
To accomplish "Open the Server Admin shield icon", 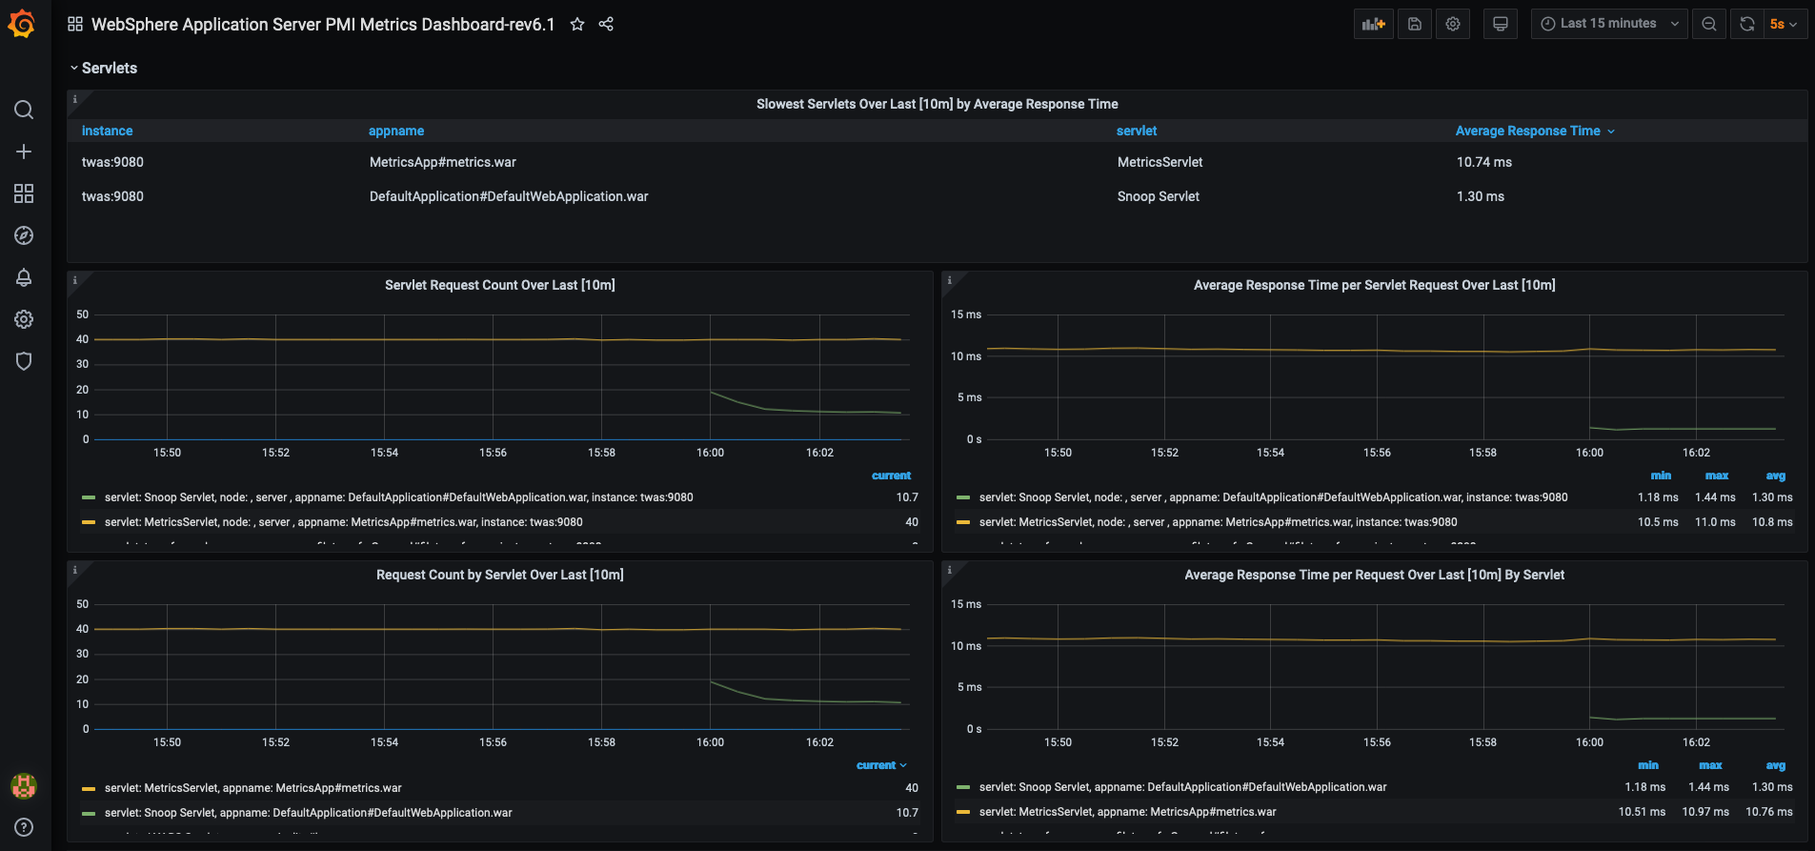I will point(24,361).
